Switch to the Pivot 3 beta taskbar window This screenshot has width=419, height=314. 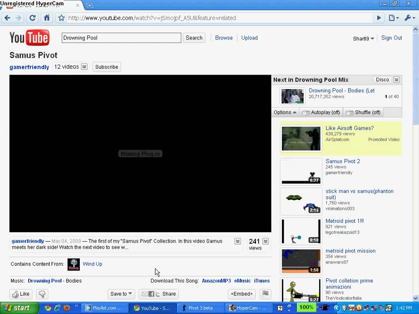(x=200, y=308)
